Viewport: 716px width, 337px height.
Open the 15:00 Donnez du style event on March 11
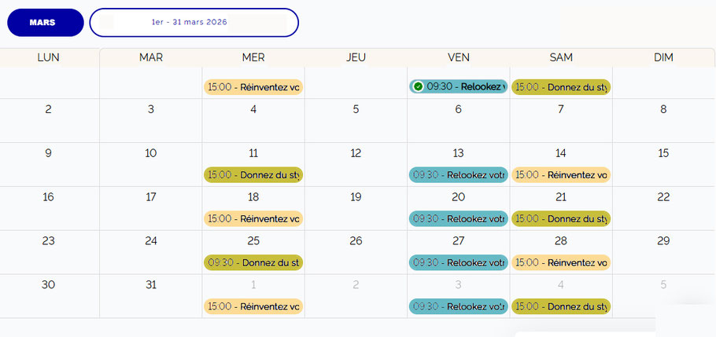click(x=253, y=174)
